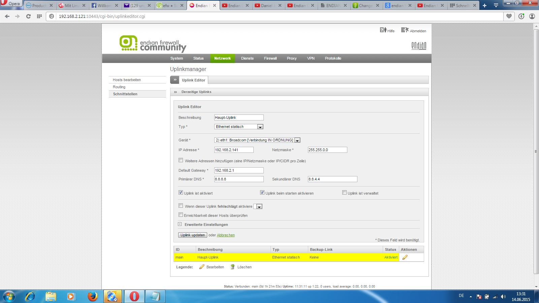Click the Abbrechen link
Image resolution: width=539 pixels, height=303 pixels.
click(226, 235)
